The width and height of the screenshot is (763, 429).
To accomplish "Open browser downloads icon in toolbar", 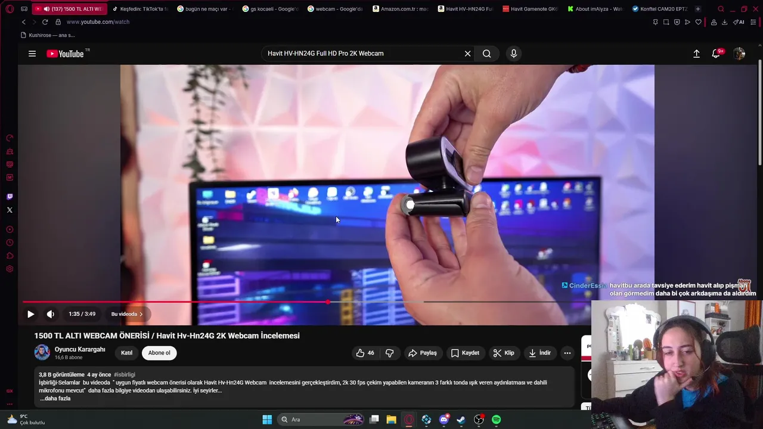I will click(724, 22).
